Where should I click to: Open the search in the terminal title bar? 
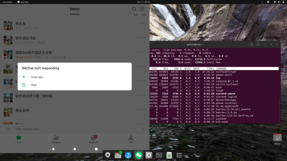point(252,44)
